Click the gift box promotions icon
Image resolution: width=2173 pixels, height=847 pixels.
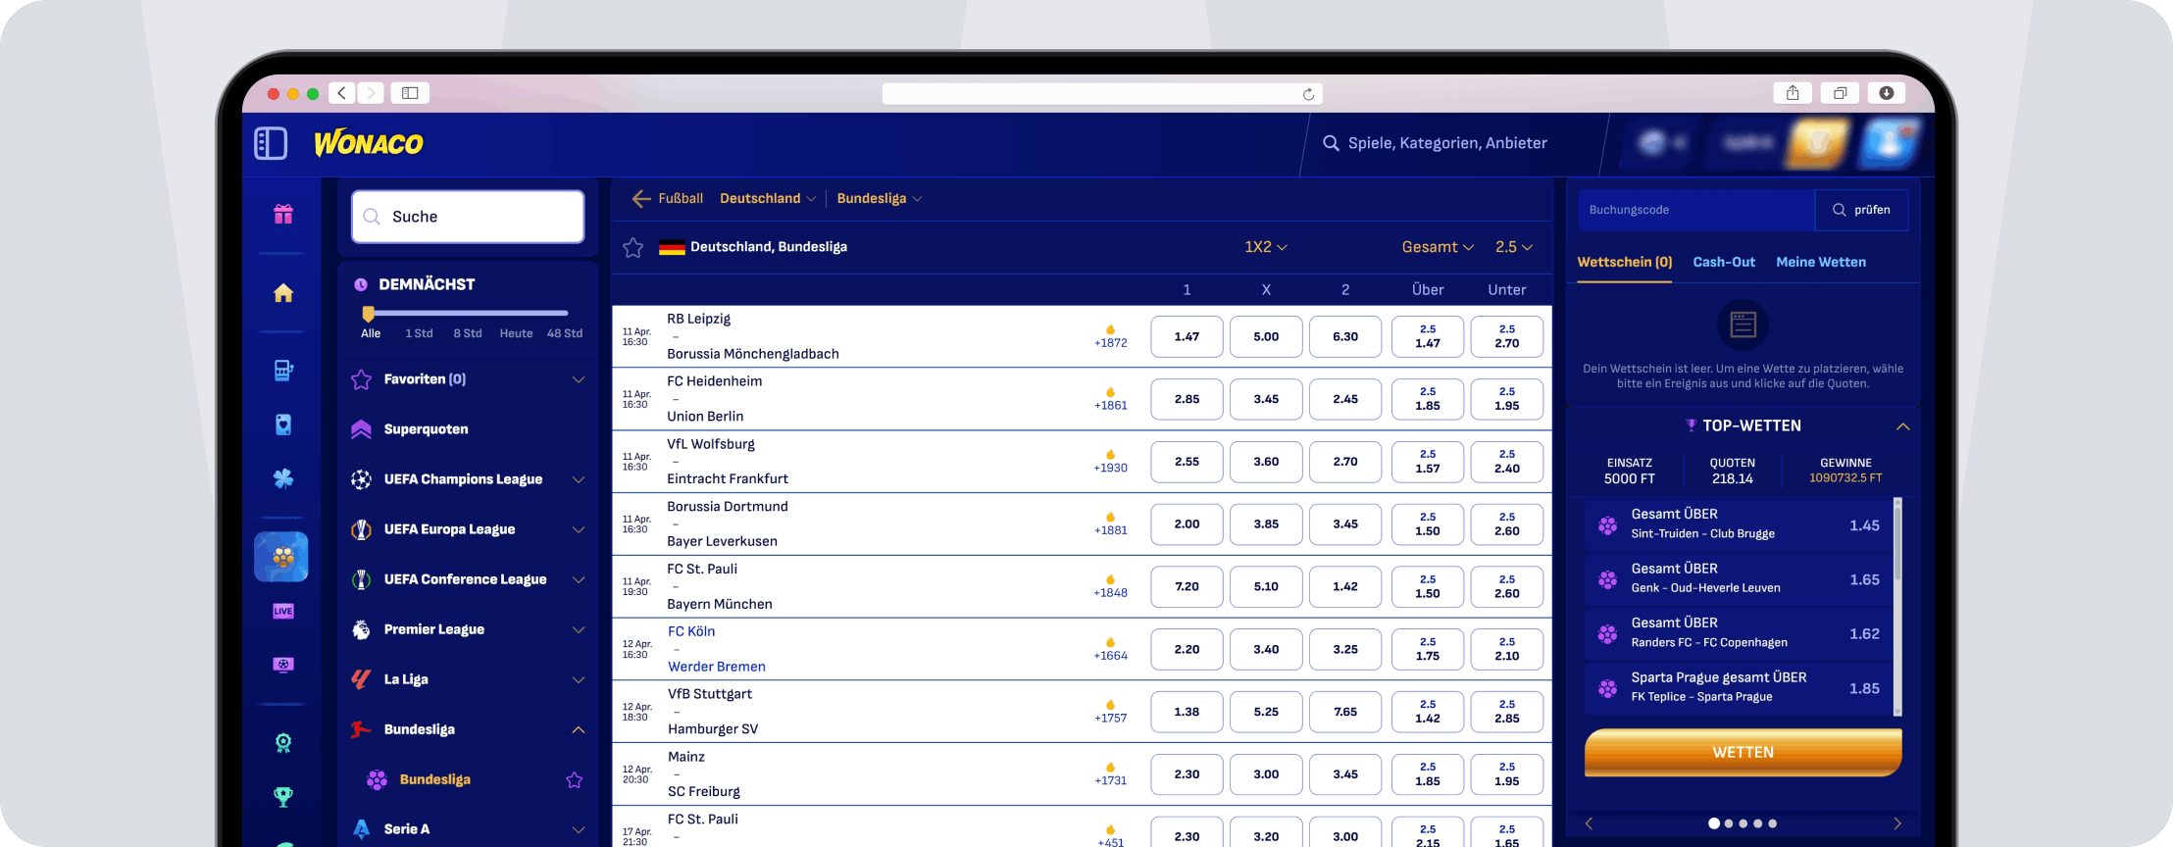(283, 214)
